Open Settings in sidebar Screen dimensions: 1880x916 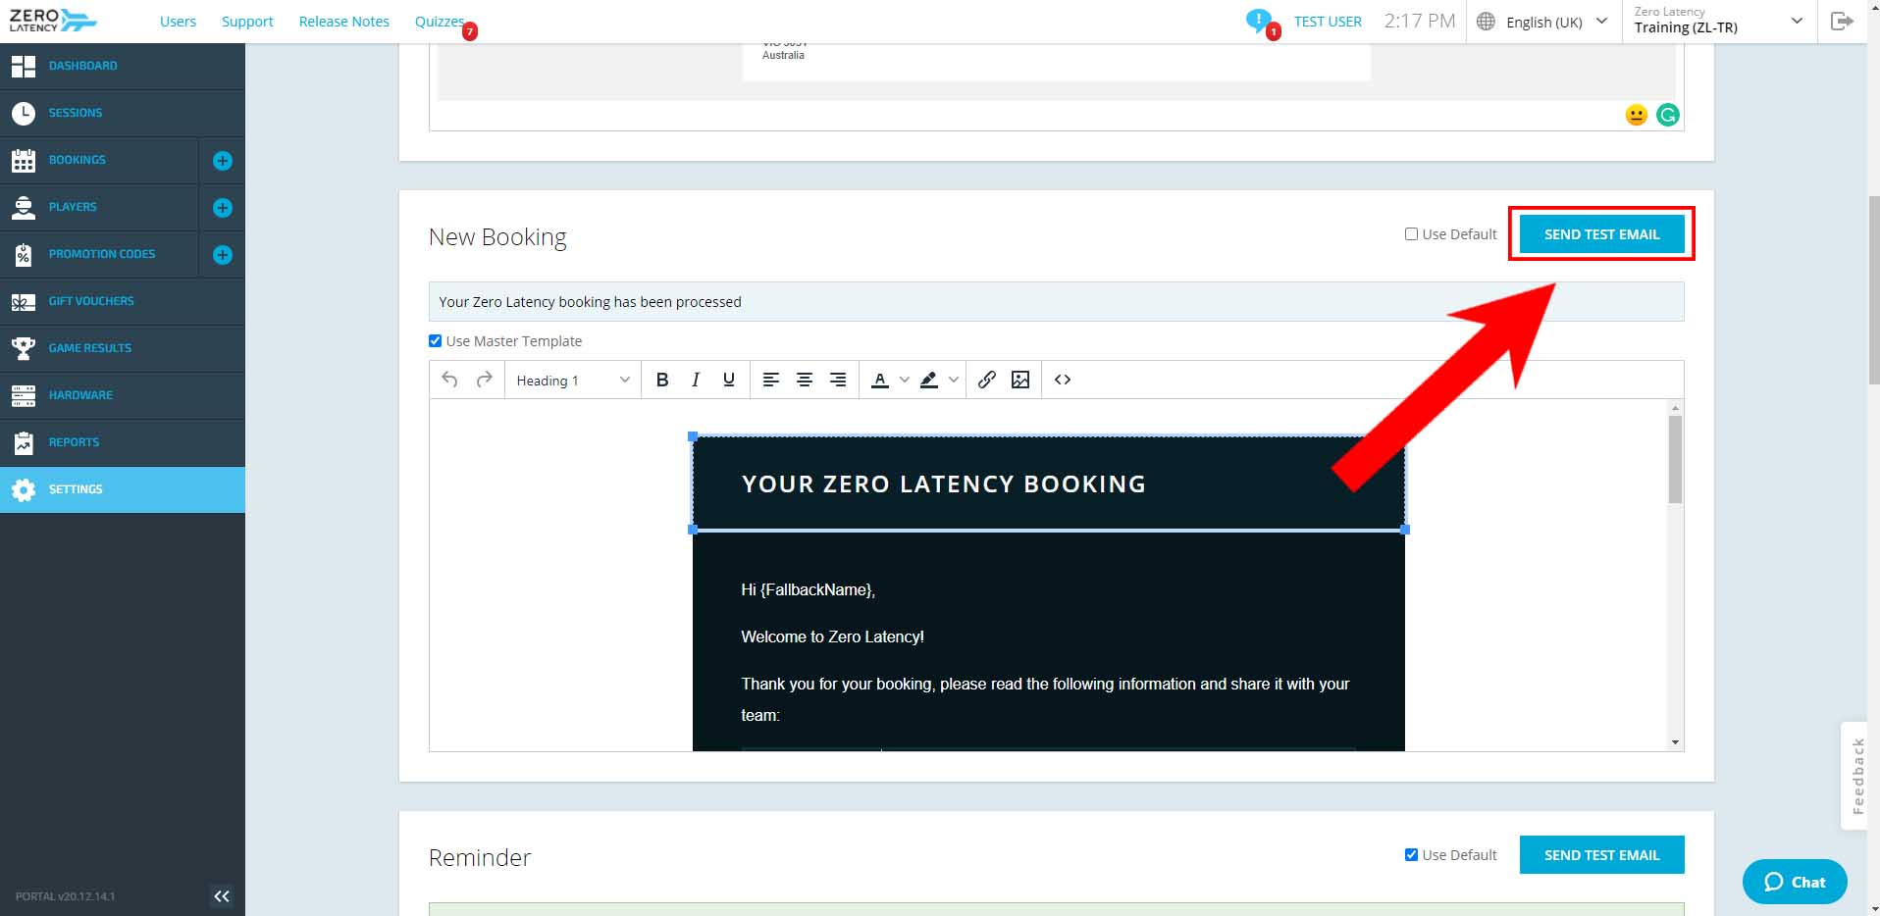coord(123,489)
